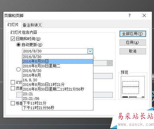
Task: Uncheck the 日期和时间 checkbox
Action: tap(13, 39)
